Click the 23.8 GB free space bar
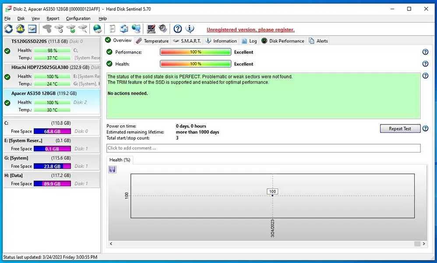Screen dimensions: 437x263 52,166
